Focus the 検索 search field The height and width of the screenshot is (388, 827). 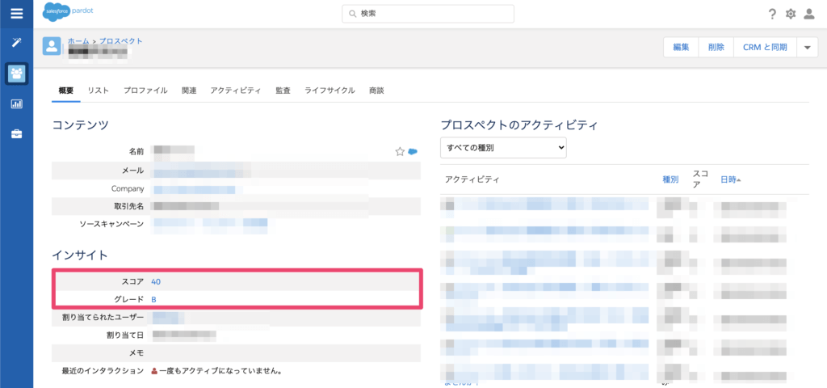coord(428,15)
